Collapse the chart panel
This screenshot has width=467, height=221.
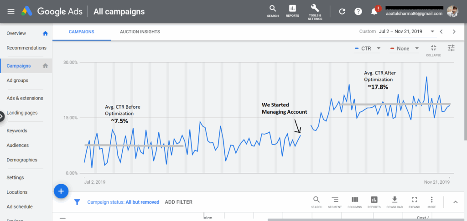(x=433, y=50)
